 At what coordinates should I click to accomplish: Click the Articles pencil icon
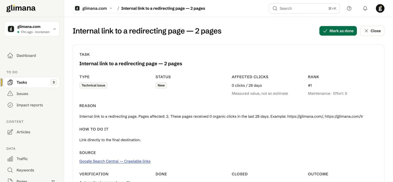[x=10, y=132]
